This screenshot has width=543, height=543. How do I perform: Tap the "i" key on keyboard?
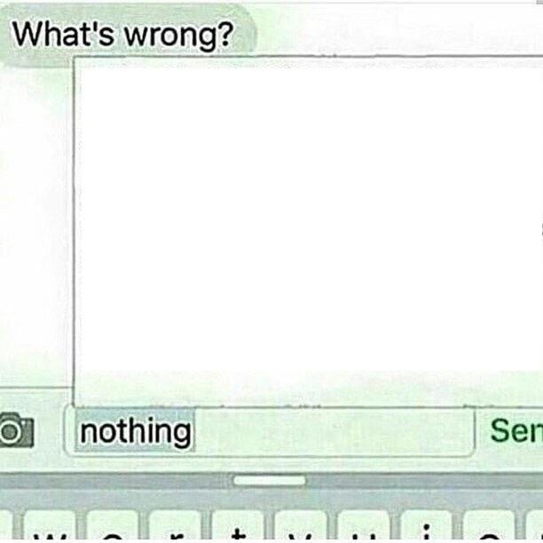(426, 525)
